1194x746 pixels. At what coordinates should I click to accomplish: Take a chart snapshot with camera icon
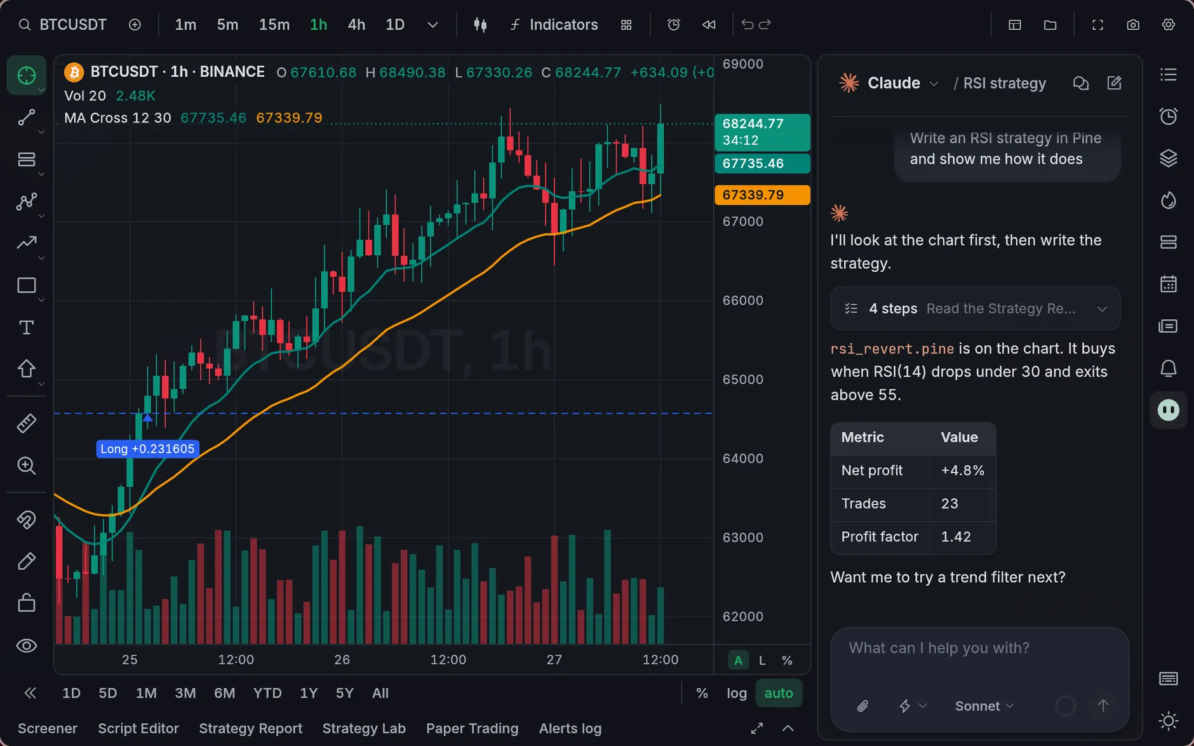click(1133, 25)
